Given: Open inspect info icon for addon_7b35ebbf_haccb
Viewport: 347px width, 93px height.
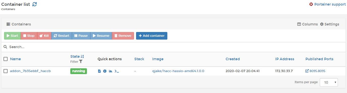Looking at the screenshot, I should point(105,71).
